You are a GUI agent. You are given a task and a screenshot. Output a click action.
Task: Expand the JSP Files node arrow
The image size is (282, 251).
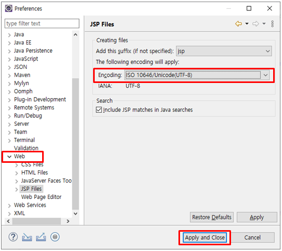[17, 189]
